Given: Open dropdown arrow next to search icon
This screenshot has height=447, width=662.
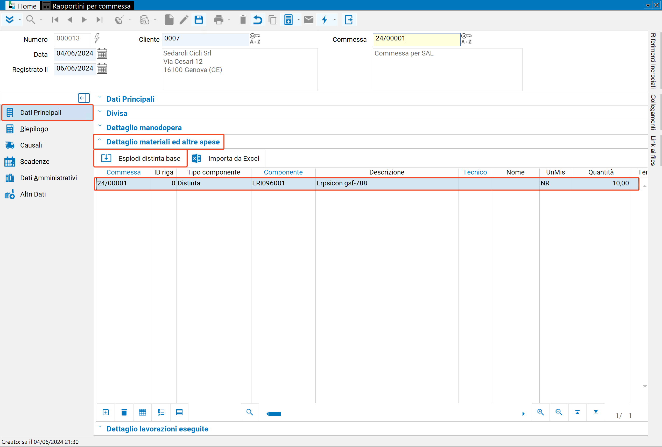Looking at the screenshot, I should pyautogui.click(x=41, y=20).
